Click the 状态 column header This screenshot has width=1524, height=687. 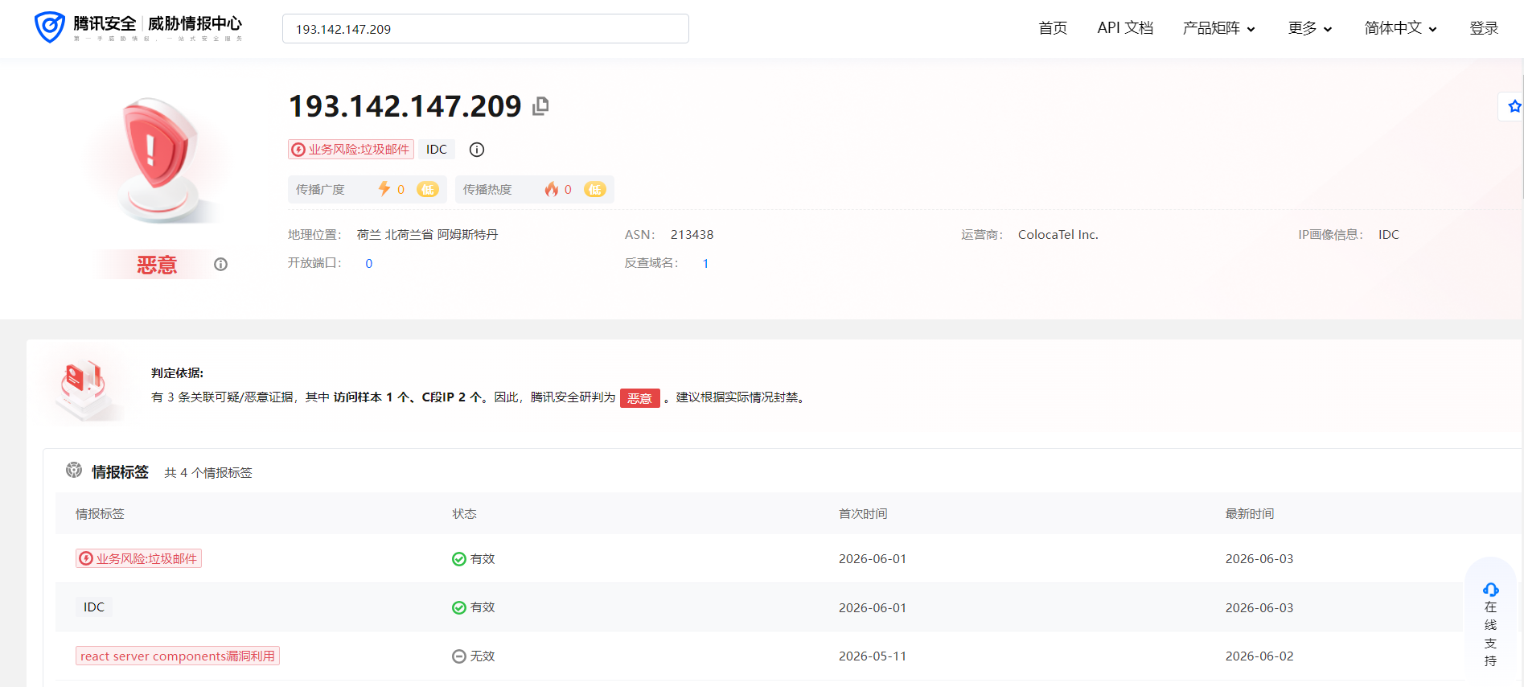tap(465, 514)
